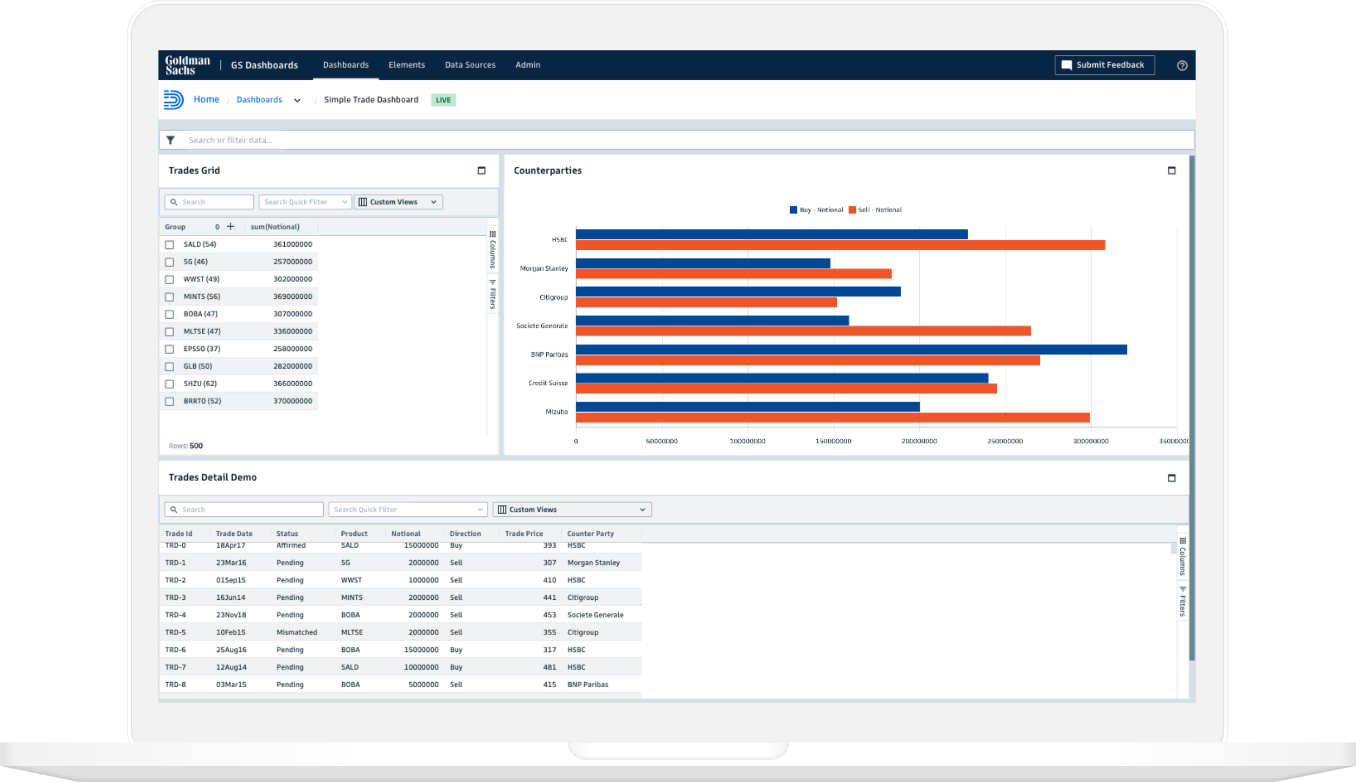Check the checkbox for SALD (54) group
The height and width of the screenshot is (782, 1356).
(170, 245)
